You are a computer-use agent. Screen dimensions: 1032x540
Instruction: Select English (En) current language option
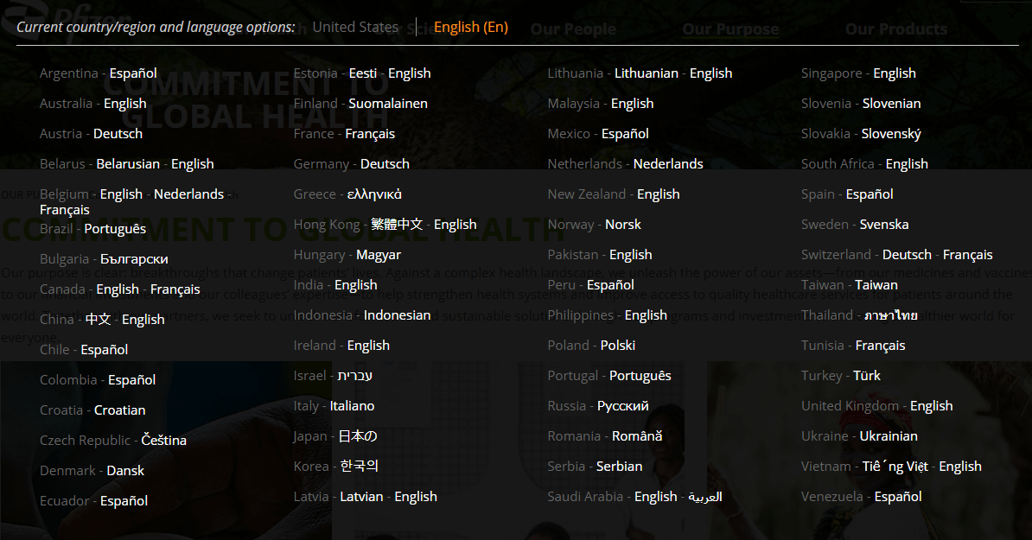click(x=470, y=27)
